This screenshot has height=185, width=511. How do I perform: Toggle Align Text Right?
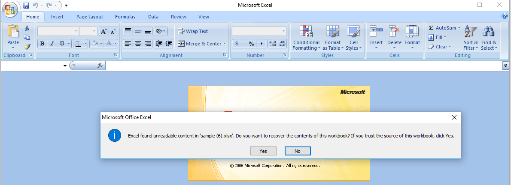point(148,43)
